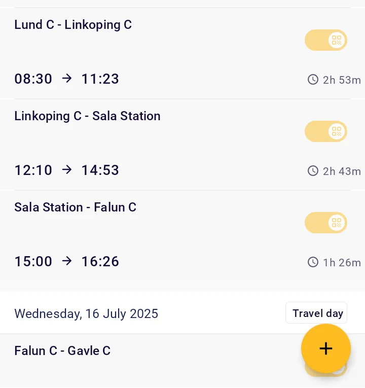Viewport: 365px width, 388px height.
Task: Select the Wednesday, 16 July 2025 date header
Action: tap(86, 313)
